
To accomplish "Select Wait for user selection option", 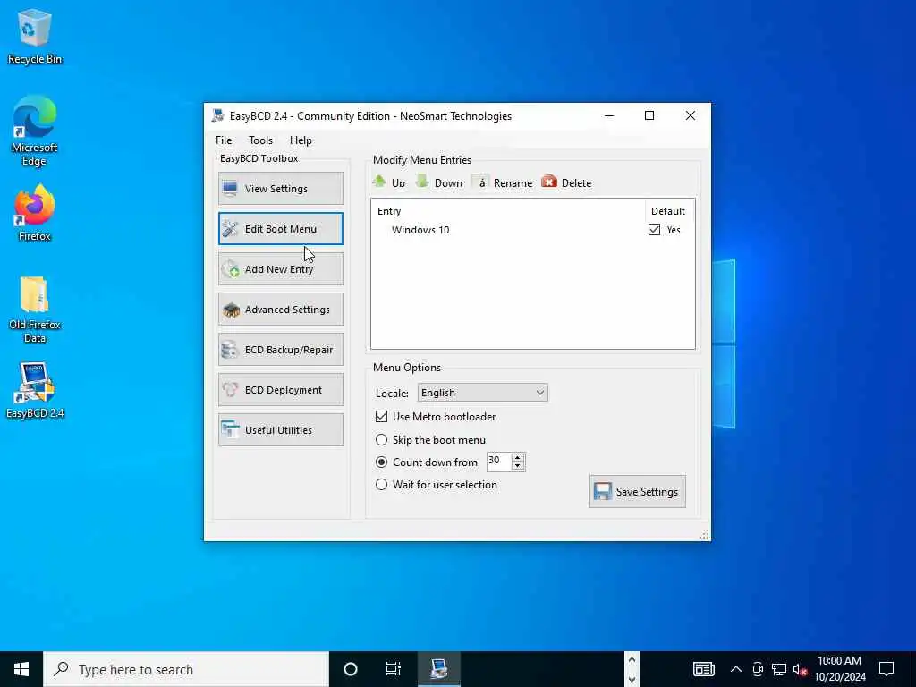I will [381, 484].
